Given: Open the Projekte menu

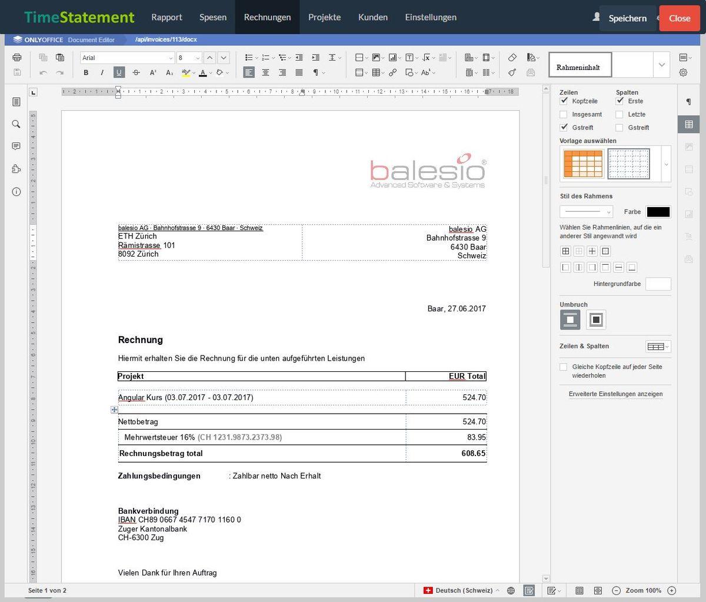Looking at the screenshot, I should [x=324, y=17].
